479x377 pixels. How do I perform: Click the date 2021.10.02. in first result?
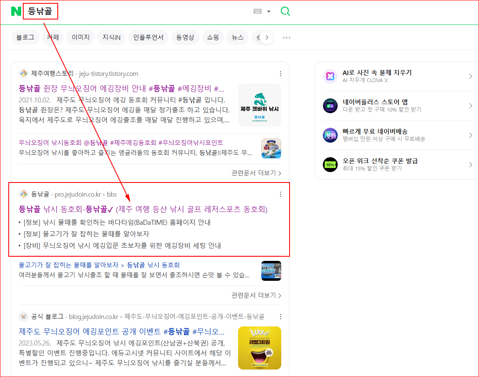[34, 100]
